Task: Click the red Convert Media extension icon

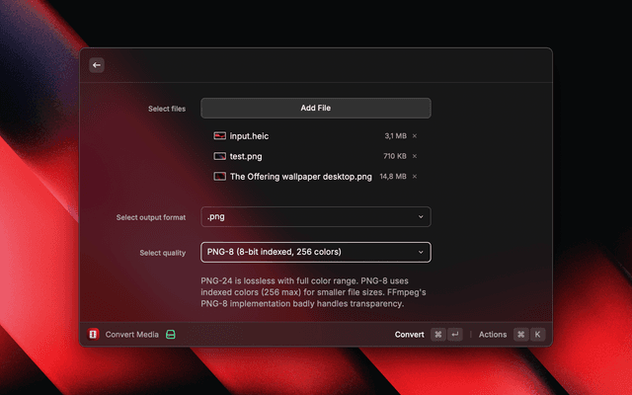Action: point(94,335)
